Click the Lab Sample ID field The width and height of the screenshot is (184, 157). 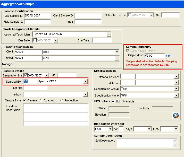[37, 15]
